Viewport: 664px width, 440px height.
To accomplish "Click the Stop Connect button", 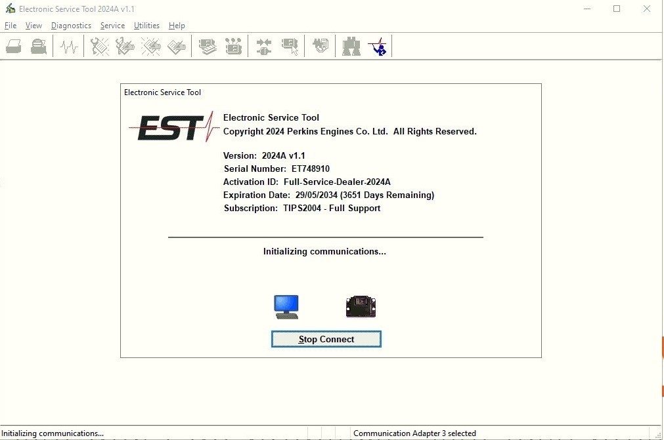I will pos(326,339).
